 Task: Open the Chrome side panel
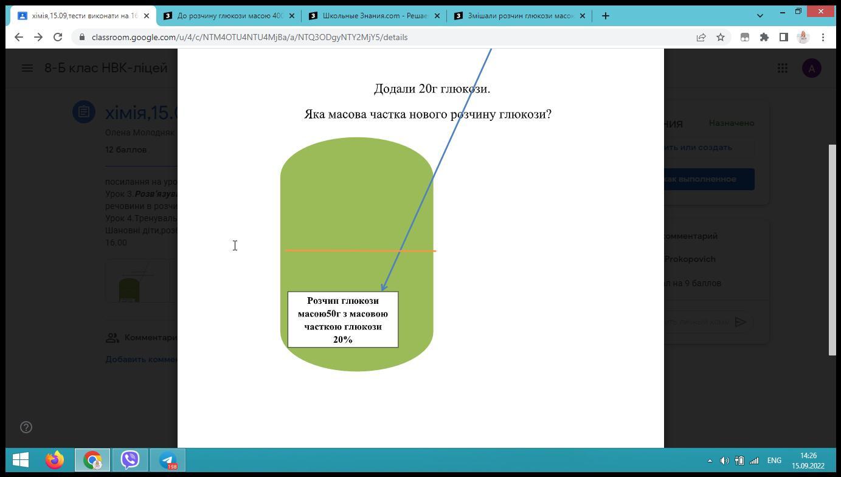click(x=784, y=37)
